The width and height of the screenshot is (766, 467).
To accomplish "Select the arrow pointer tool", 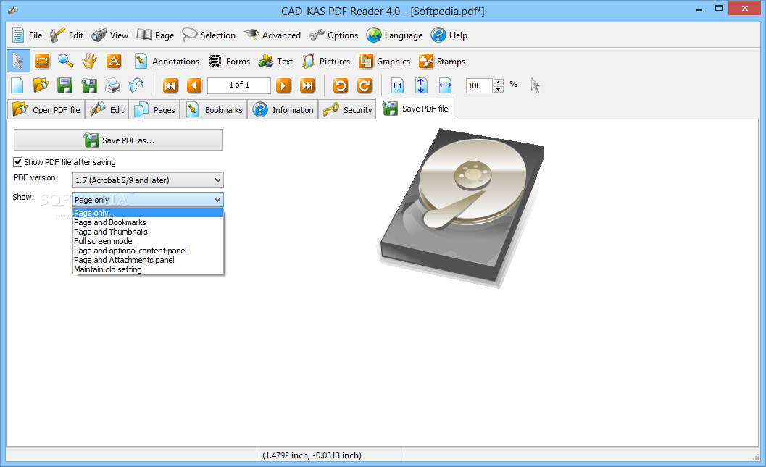I will point(18,61).
